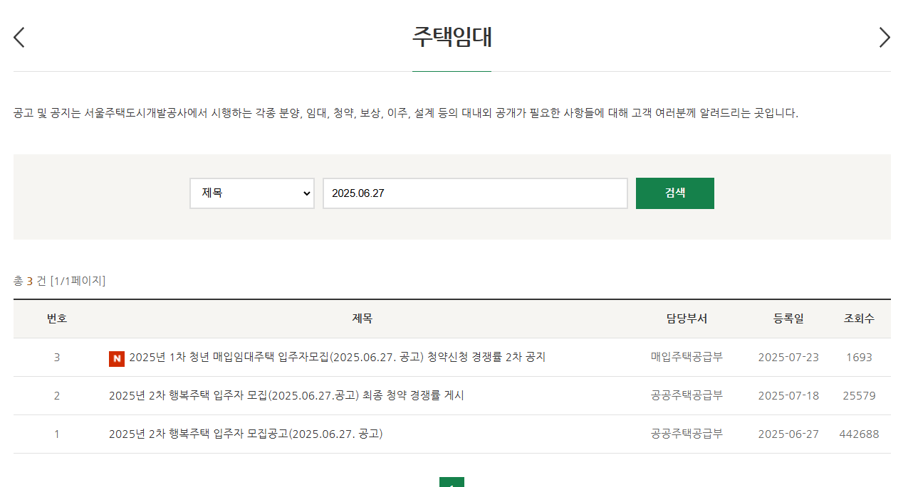Focus the search field containing 2025.06.27
The image size is (913, 487).
click(x=475, y=193)
